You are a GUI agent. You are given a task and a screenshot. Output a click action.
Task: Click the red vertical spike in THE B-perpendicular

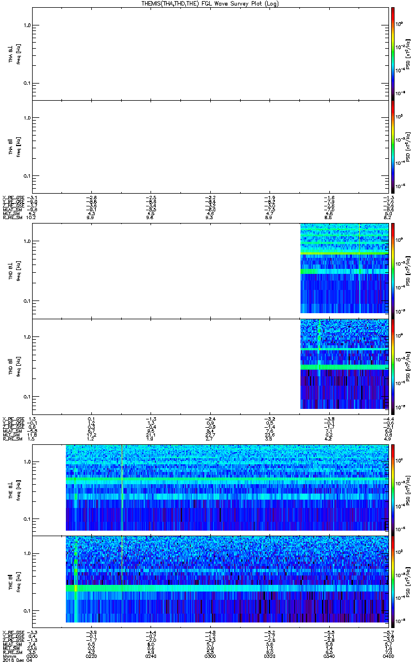(121, 487)
